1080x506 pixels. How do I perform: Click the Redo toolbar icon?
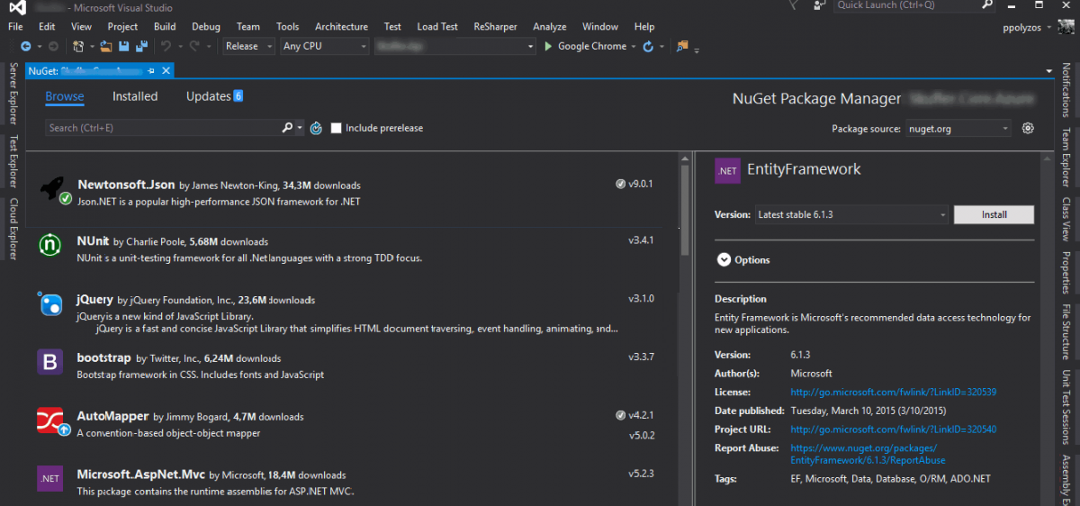click(196, 46)
